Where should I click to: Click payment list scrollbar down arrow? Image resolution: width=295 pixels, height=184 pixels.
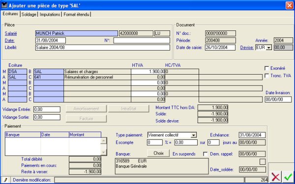[104, 152]
